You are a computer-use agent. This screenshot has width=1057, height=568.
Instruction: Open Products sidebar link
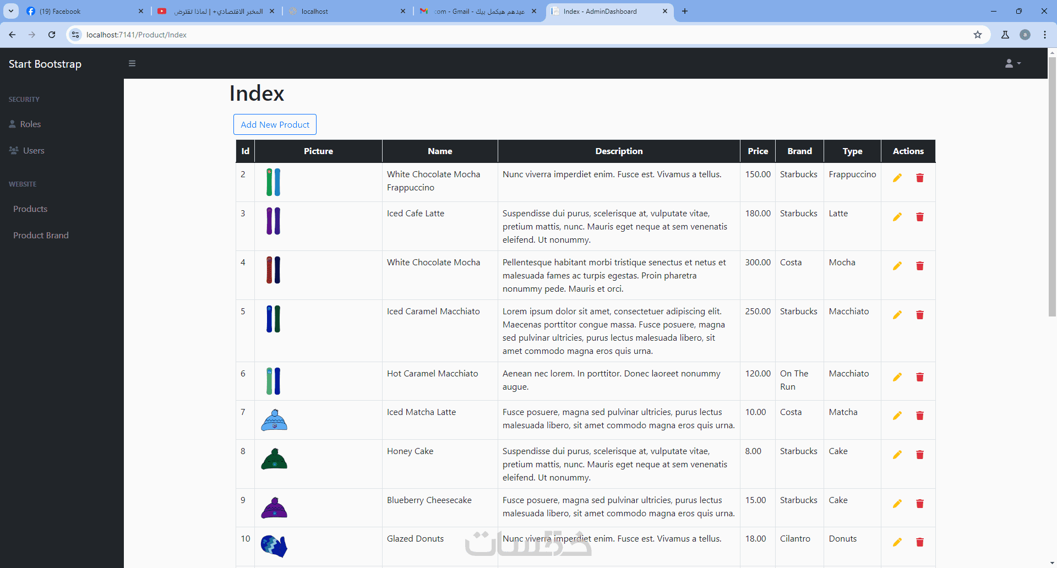click(x=30, y=209)
